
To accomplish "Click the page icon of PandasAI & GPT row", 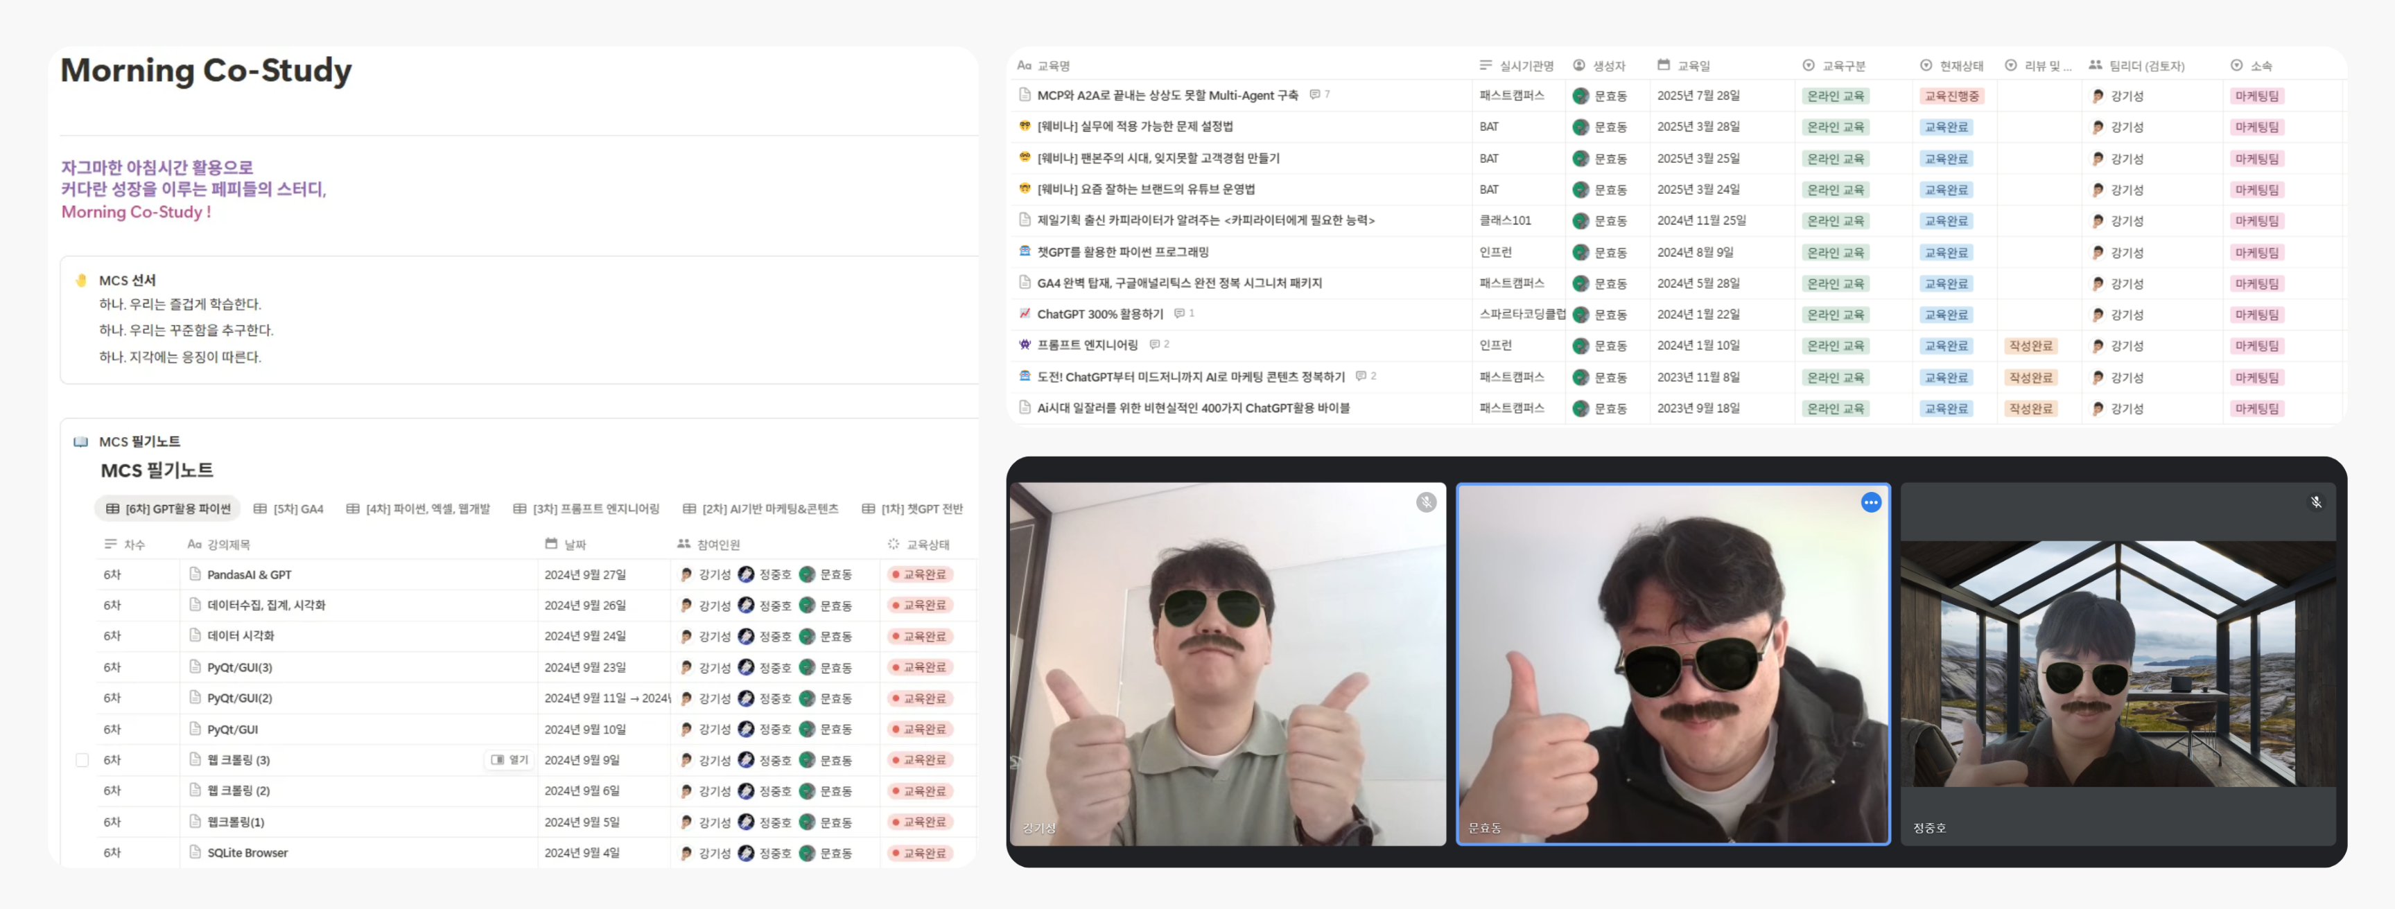I will pos(195,574).
